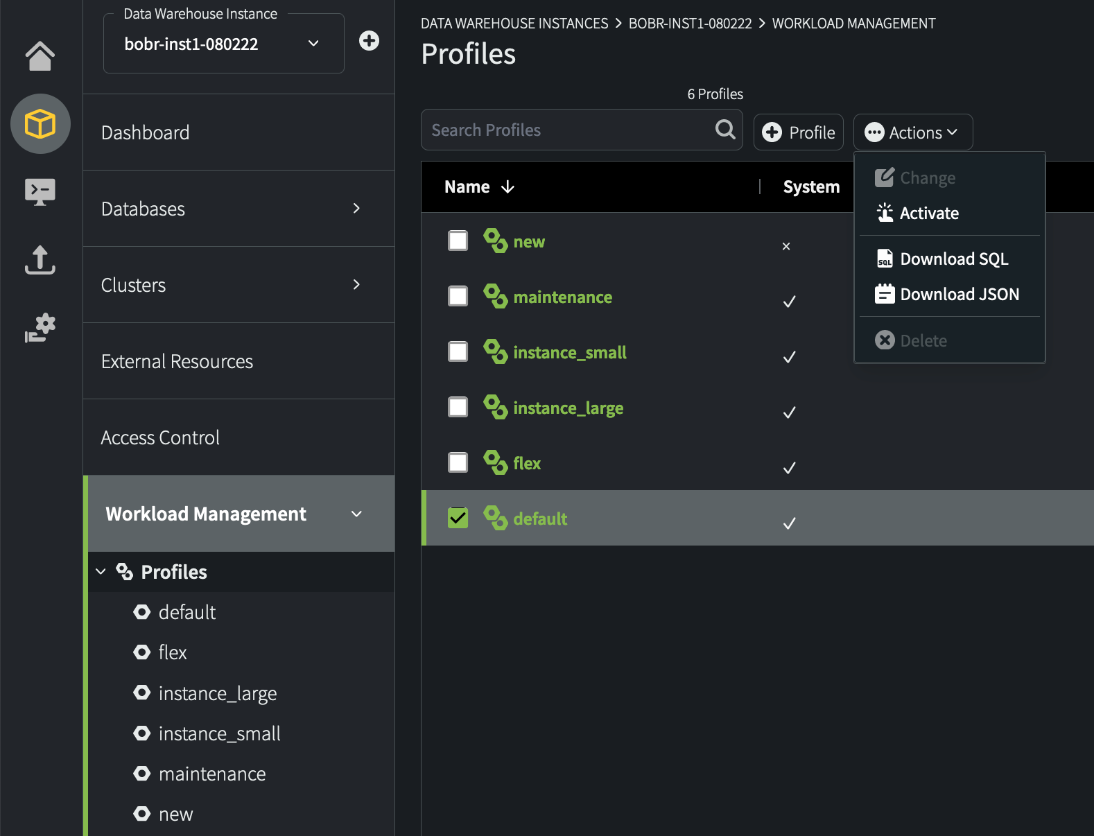Sort by Name column arrow

[x=507, y=187]
